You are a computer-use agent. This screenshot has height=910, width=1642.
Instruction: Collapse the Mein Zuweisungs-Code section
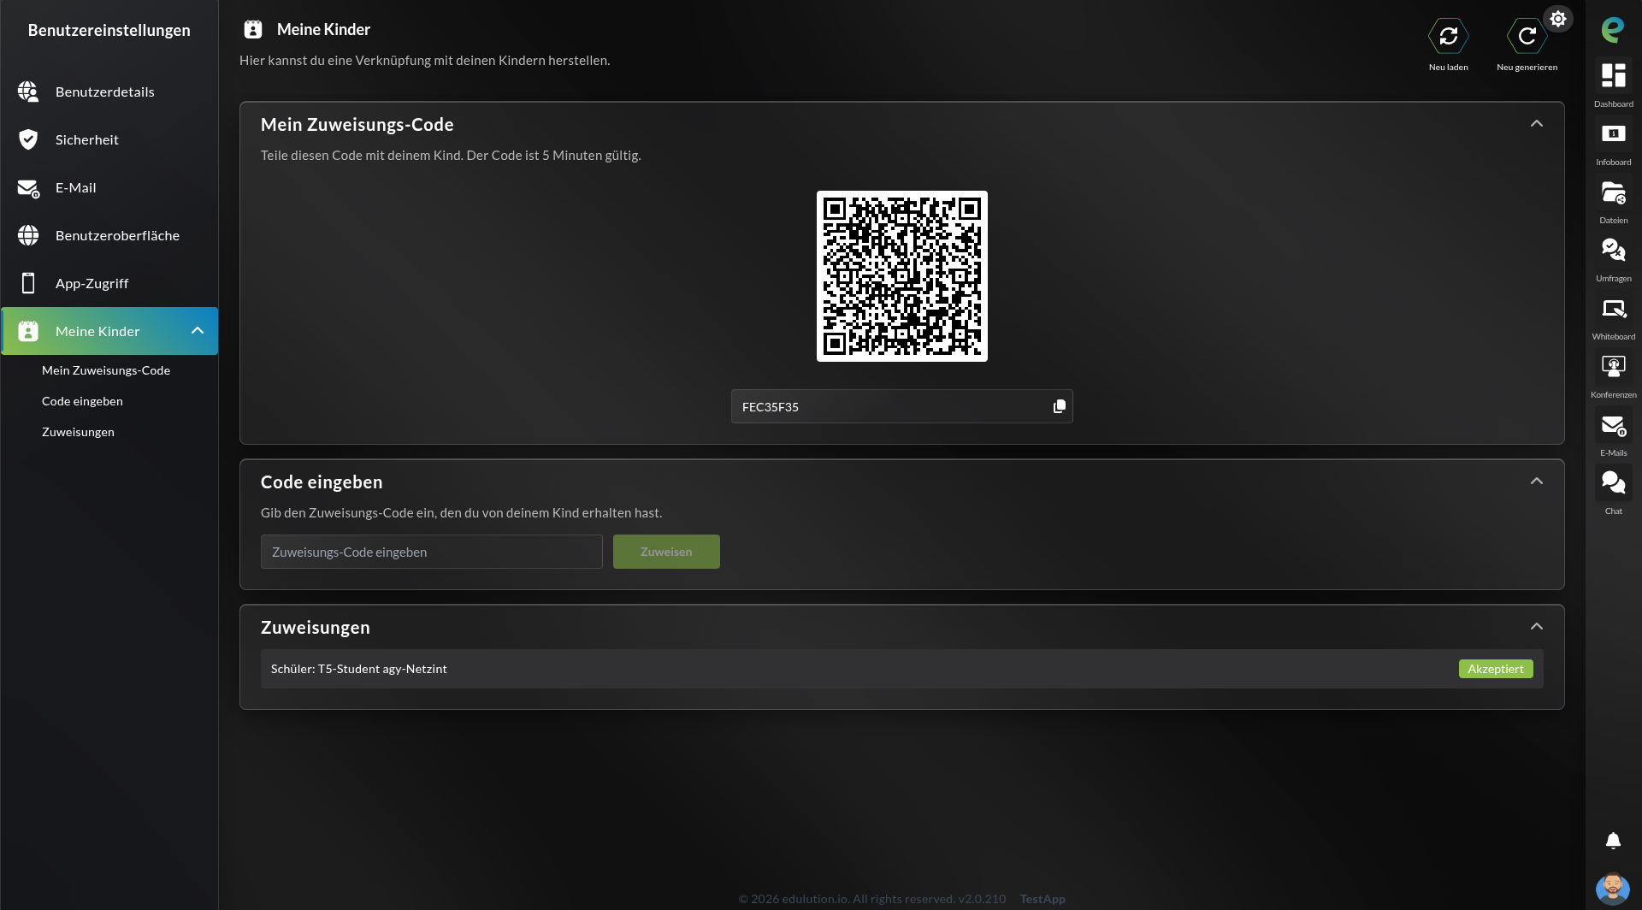point(1537,124)
